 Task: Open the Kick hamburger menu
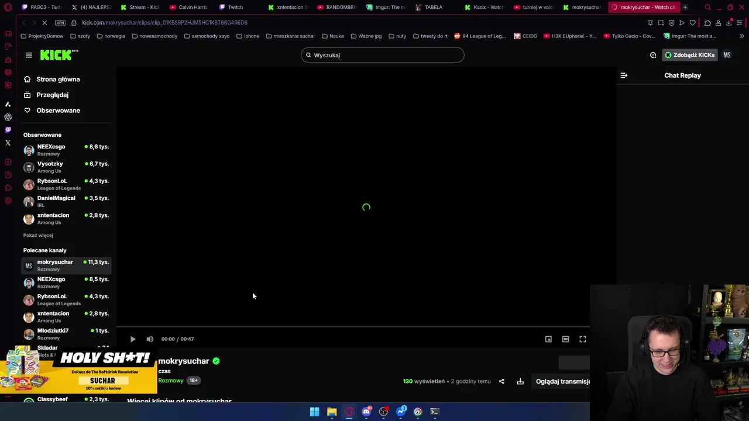[29, 55]
